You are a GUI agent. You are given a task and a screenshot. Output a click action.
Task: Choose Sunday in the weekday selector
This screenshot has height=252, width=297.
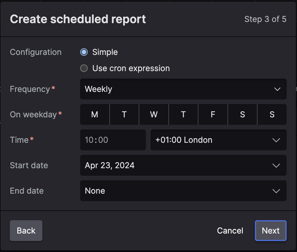point(272,114)
